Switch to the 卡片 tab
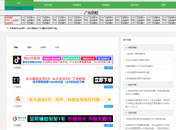This screenshot has width=176, height=130. pyautogui.click(x=57, y=47)
